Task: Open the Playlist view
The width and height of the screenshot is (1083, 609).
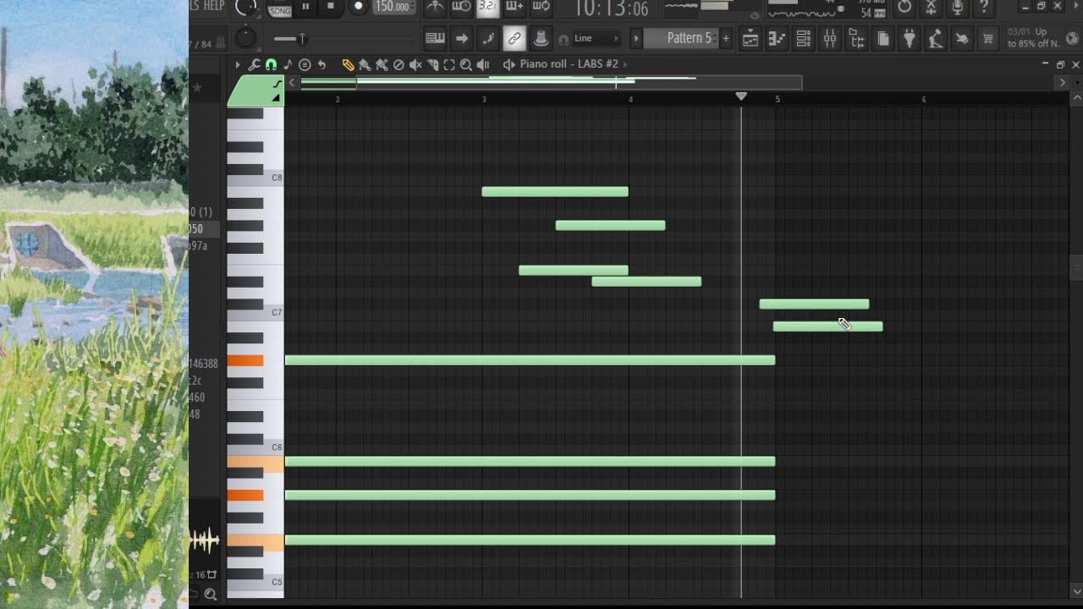Action: 750,38
